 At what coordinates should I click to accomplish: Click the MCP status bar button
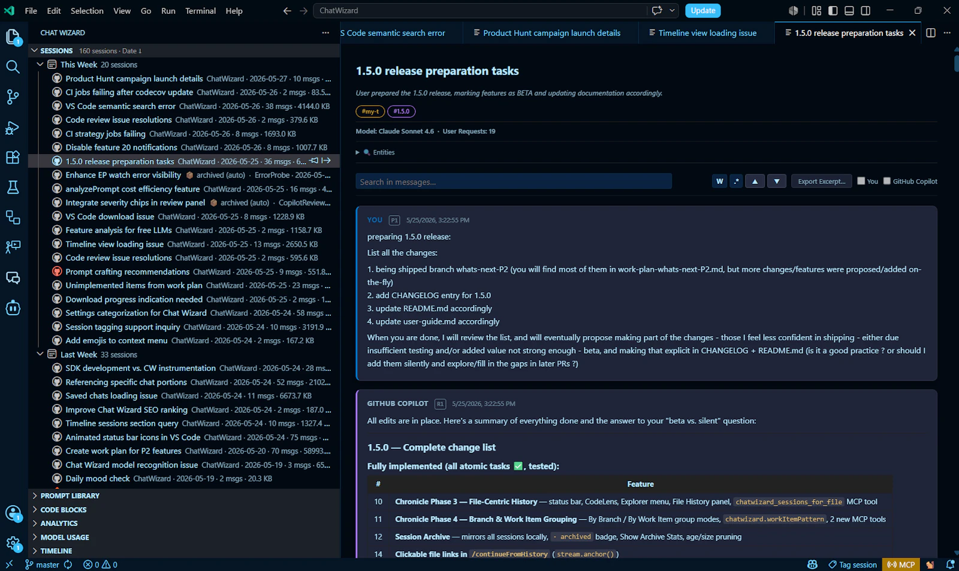901,564
